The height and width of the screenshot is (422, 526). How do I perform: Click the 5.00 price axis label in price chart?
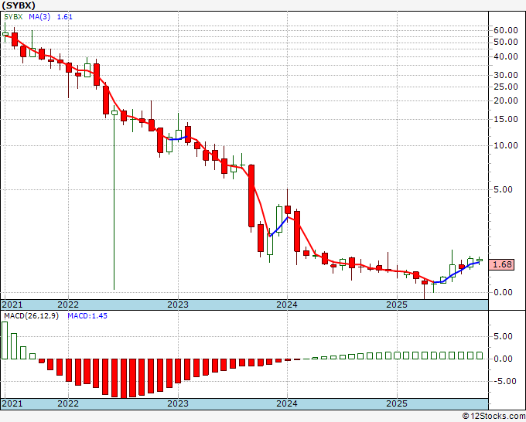[503, 189]
